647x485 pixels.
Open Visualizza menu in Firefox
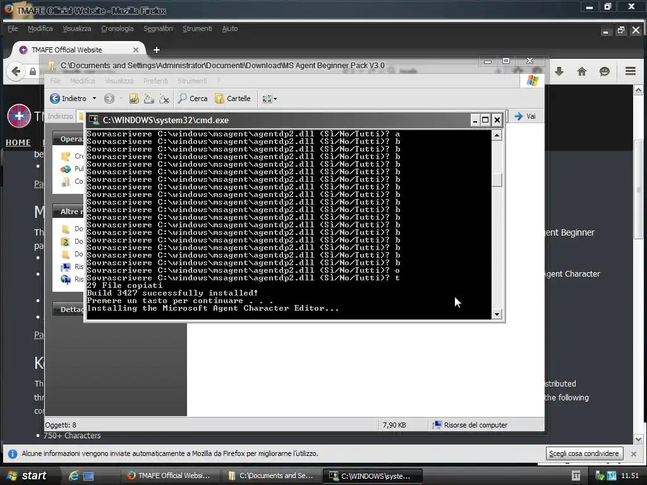tap(76, 28)
